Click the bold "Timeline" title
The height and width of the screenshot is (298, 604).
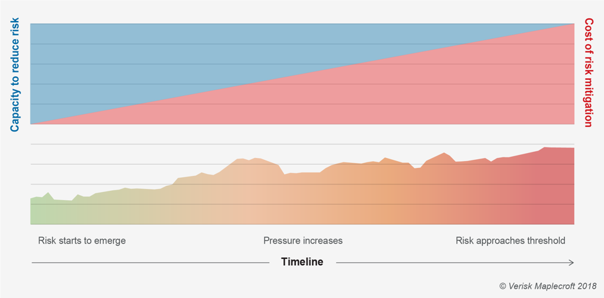click(302, 262)
